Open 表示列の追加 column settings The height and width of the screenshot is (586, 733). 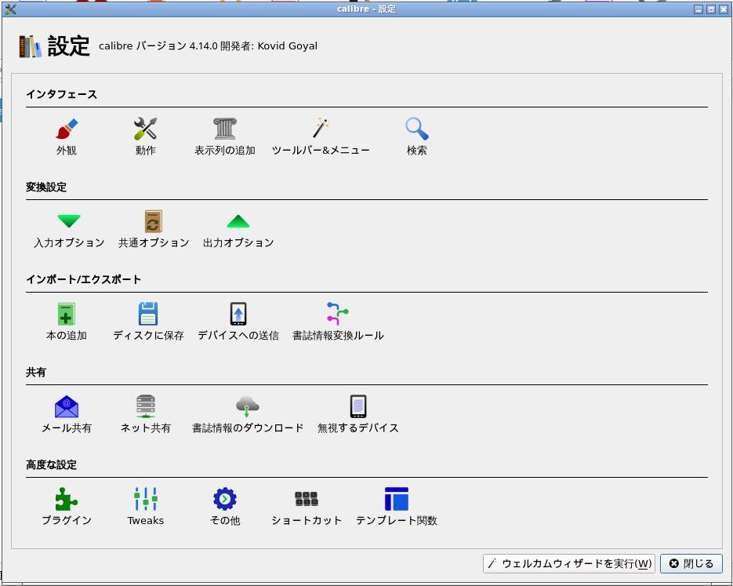(x=225, y=136)
